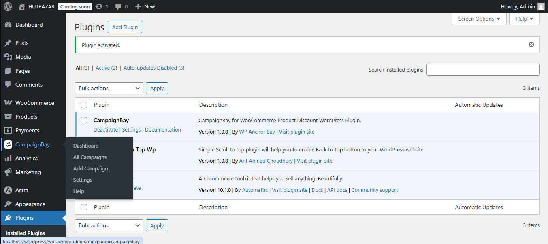Click the WooCommerce sidebar icon
The width and height of the screenshot is (548, 244).
(8, 102)
